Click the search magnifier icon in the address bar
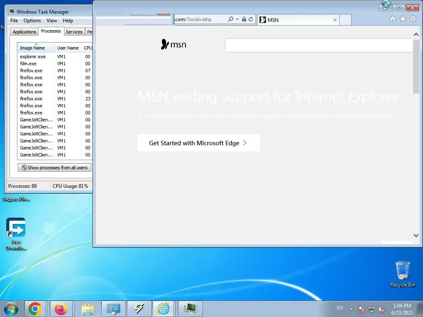The width and height of the screenshot is (423, 317). click(x=231, y=19)
